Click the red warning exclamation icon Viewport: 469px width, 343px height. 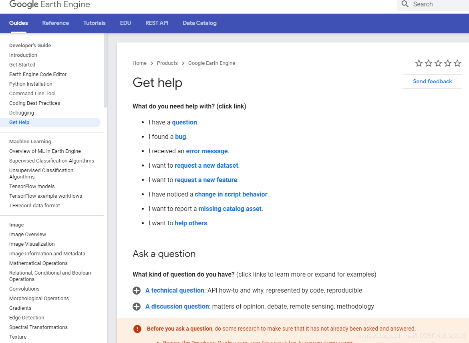(x=137, y=329)
